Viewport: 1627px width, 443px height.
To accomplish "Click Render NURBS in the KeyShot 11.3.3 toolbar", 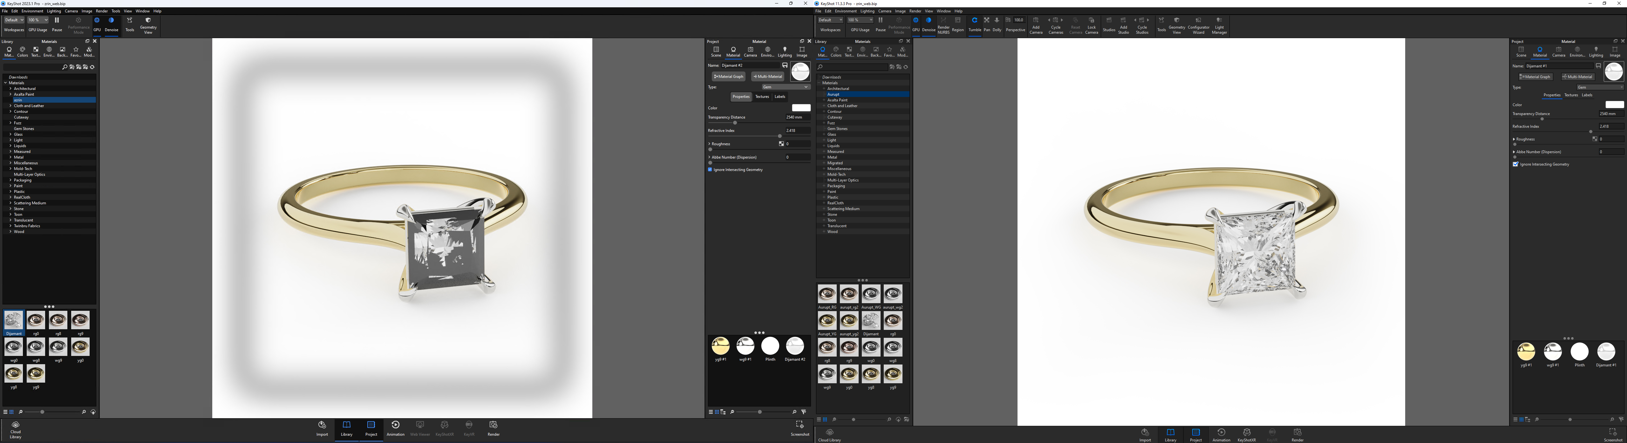I will point(943,25).
